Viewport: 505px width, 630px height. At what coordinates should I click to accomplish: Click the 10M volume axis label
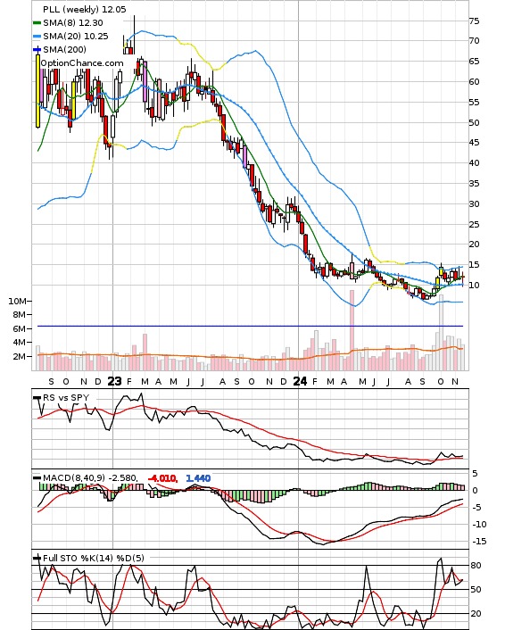17,301
